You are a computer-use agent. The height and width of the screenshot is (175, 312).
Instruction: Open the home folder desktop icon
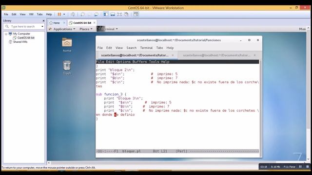(67, 45)
